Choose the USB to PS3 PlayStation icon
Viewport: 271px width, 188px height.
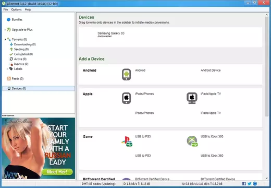click(127, 141)
